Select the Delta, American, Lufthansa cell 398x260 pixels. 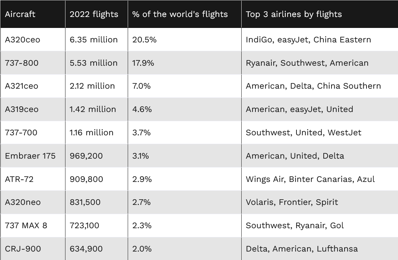(x=302, y=249)
